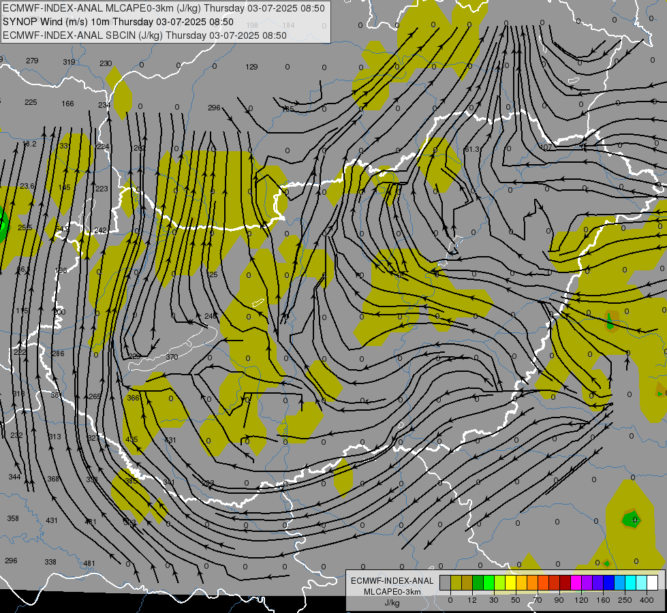Click the J/kg unit label in the legend
The image size is (667, 613).
392,603
